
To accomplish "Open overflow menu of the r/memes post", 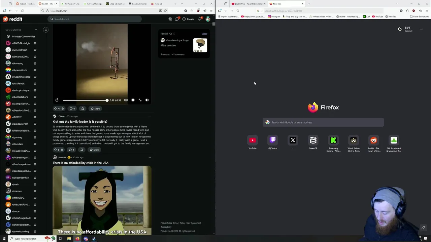I will (150, 157).
